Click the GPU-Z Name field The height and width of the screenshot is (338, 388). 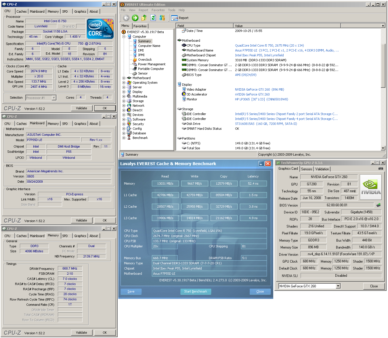tap(329, 177)
